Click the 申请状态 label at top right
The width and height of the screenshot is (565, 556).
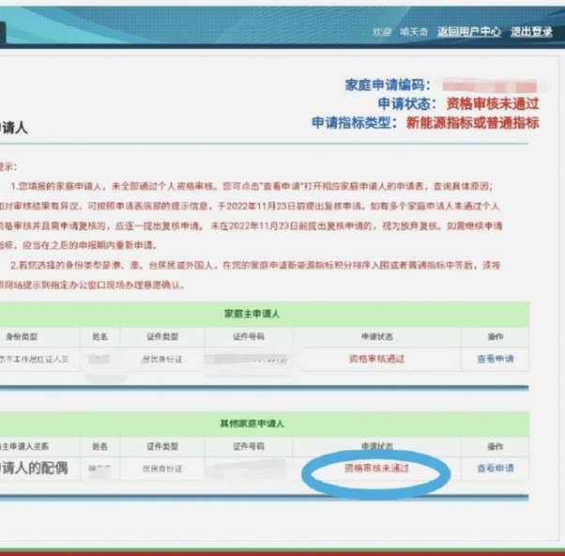coord(407,104)
